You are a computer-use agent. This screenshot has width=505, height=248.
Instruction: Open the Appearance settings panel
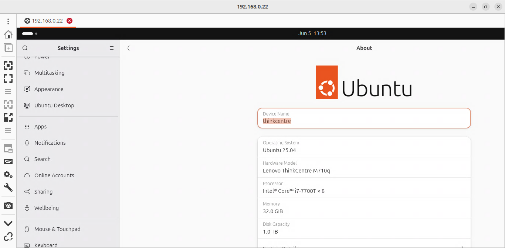(x=48, y=89)
